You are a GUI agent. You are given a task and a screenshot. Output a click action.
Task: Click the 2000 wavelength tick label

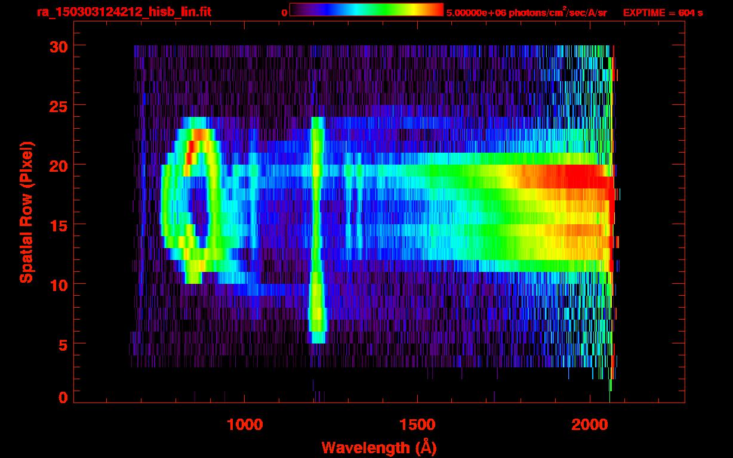click(x=590, y=424)
